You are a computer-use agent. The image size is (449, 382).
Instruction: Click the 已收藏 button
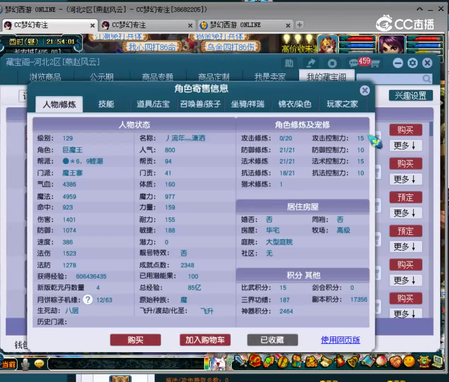[272, 340]
